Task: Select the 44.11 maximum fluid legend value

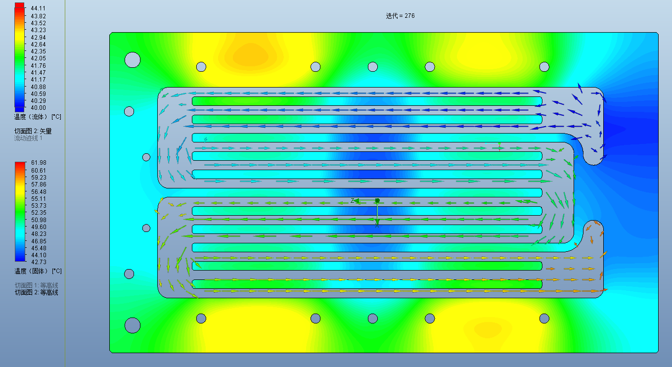Action: (x=38, y=8)
